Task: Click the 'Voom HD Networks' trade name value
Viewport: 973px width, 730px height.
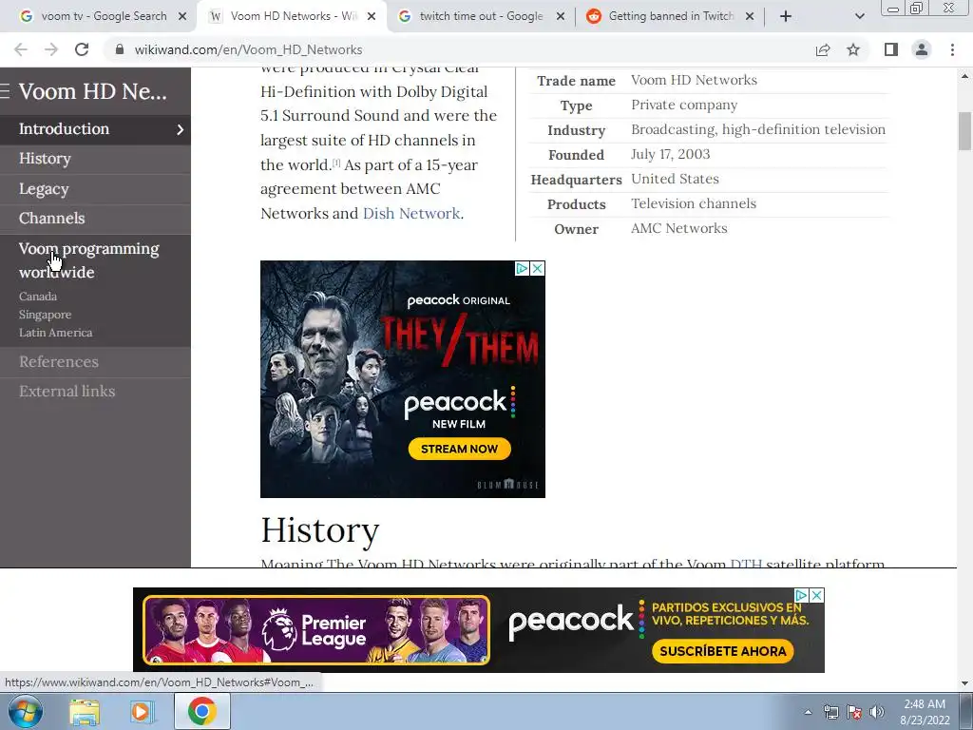Action: (x=694, y=80)
